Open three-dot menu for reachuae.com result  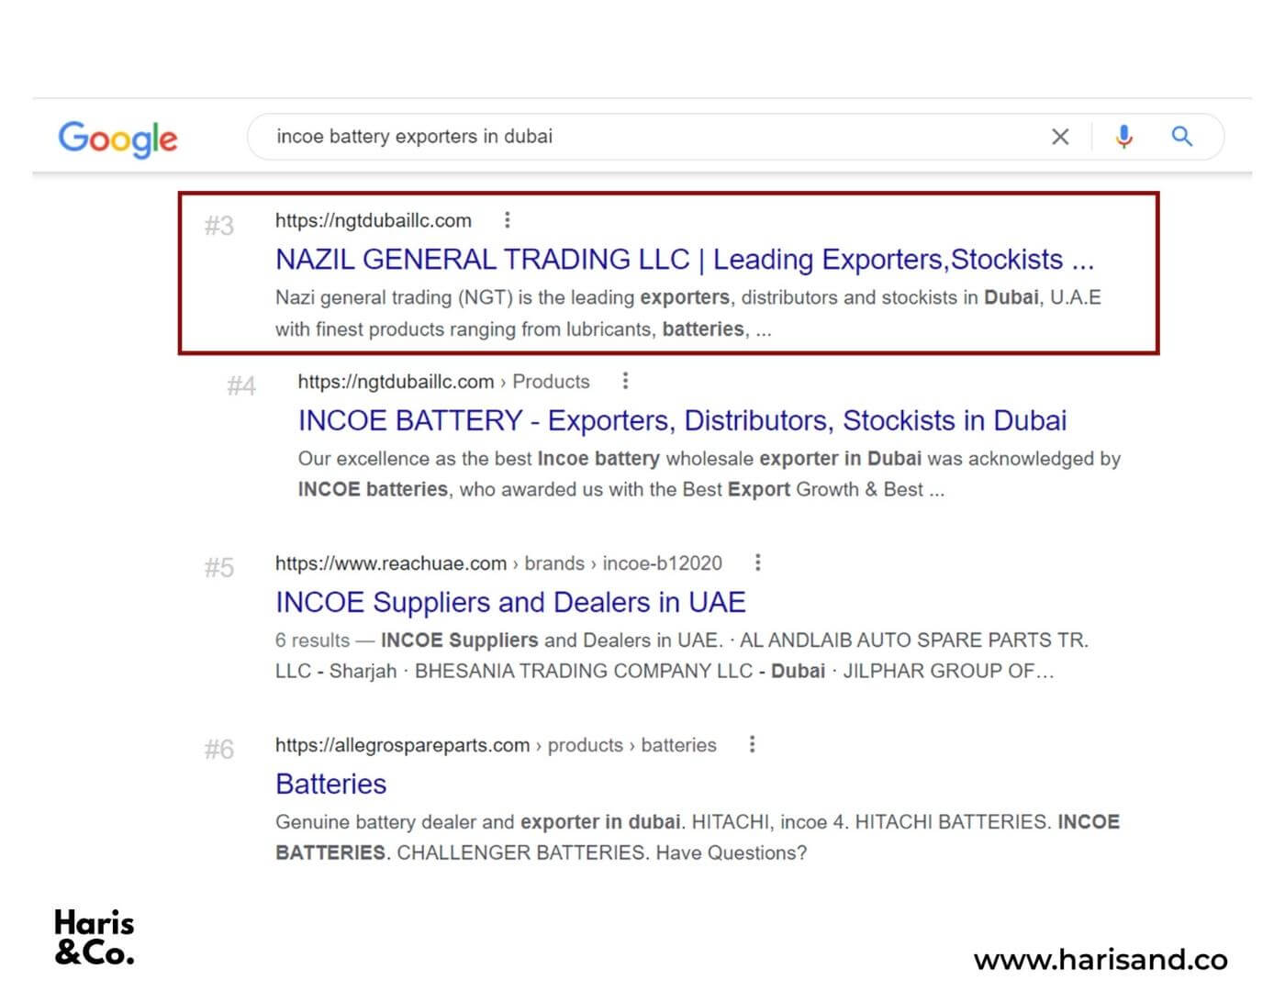pos(757,562)
